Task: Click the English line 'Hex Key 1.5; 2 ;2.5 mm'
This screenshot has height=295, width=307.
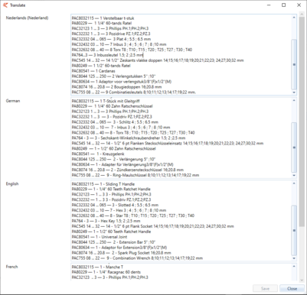Action: 106,221
